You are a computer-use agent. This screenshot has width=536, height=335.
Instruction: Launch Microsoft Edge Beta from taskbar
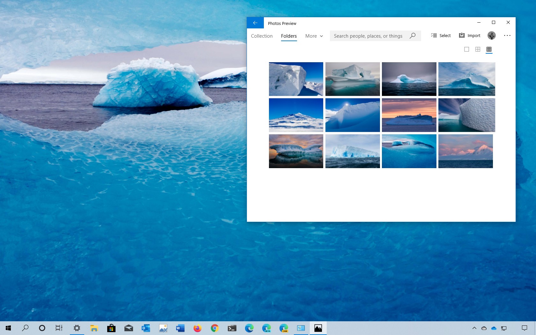click(x=266, y=328)
